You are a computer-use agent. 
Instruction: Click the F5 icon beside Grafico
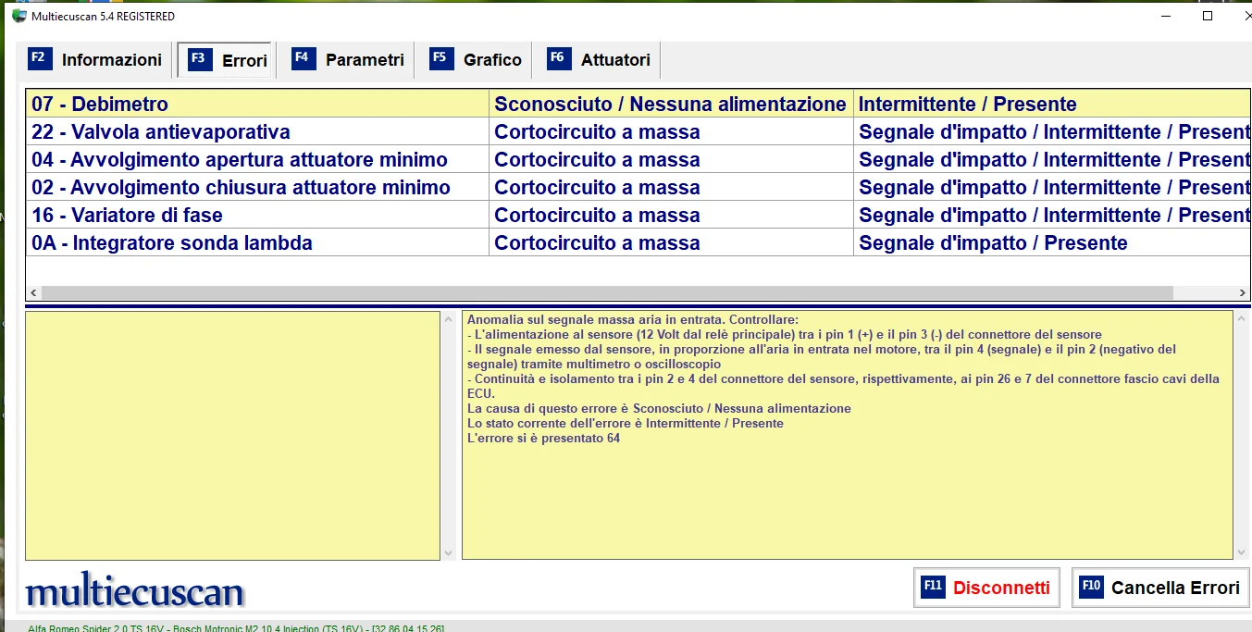[441, 58]
